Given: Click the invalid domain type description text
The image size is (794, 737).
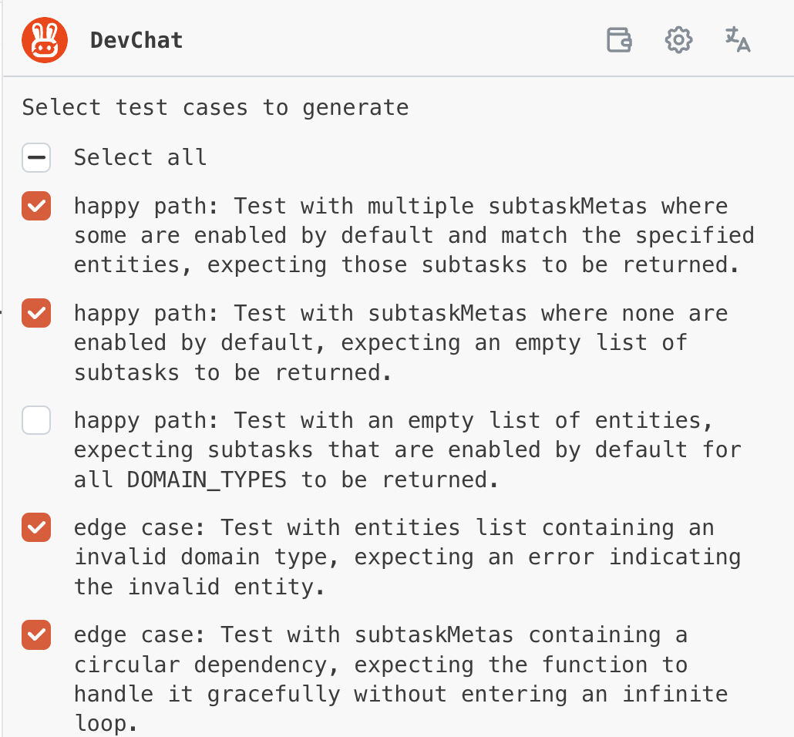Looking at the screenshot, I should click(407, 557).
